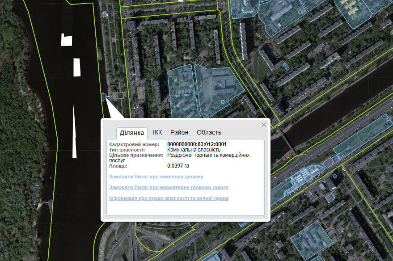Viewport: 393px width, 261px height.
Task: Select the Район tab
Action: 179,133
